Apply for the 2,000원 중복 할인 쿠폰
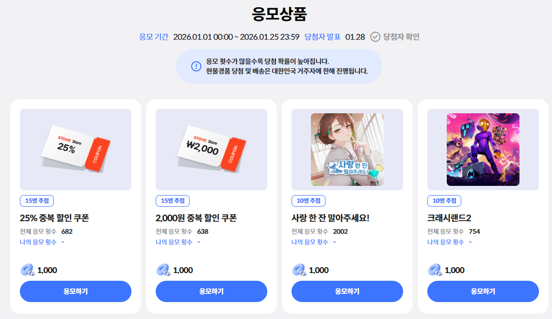The image size is (552, 319). click(x=211, y=291)
